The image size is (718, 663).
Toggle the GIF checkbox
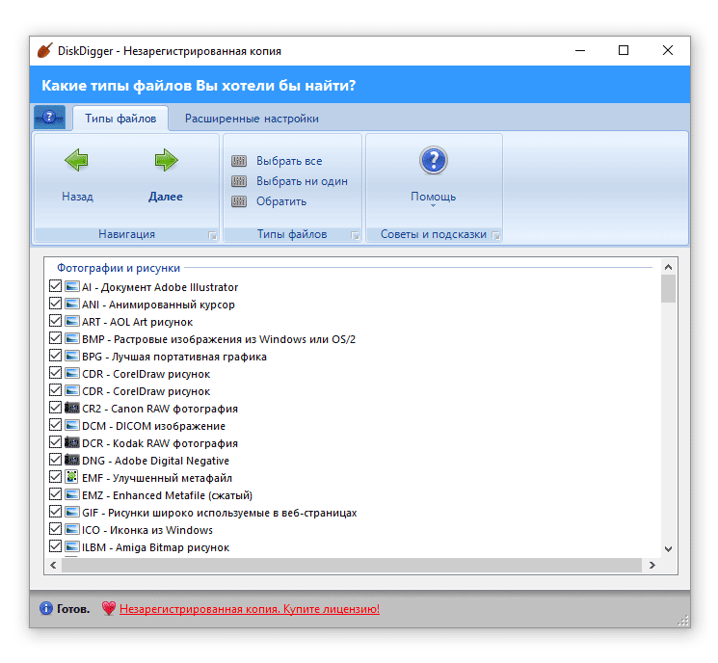click(x=55, y=512)
